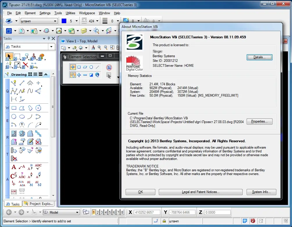Viewport: 292px width, 227px height.
Task: Open the Level Display icon in toolbar
Action: point(83,31)
